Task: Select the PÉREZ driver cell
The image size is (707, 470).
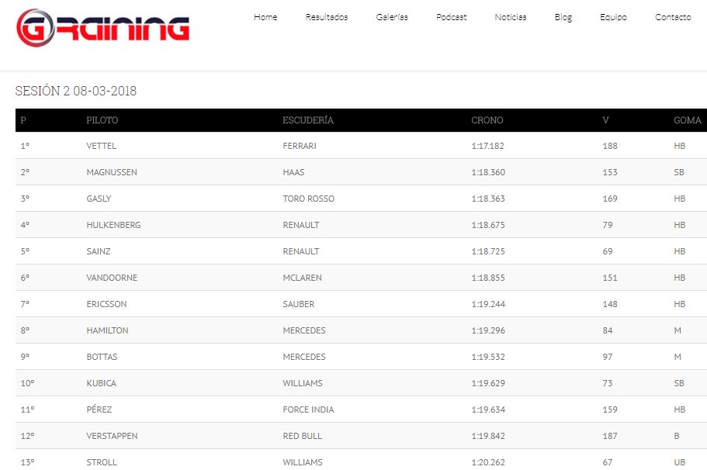Action: pos(99,410)
